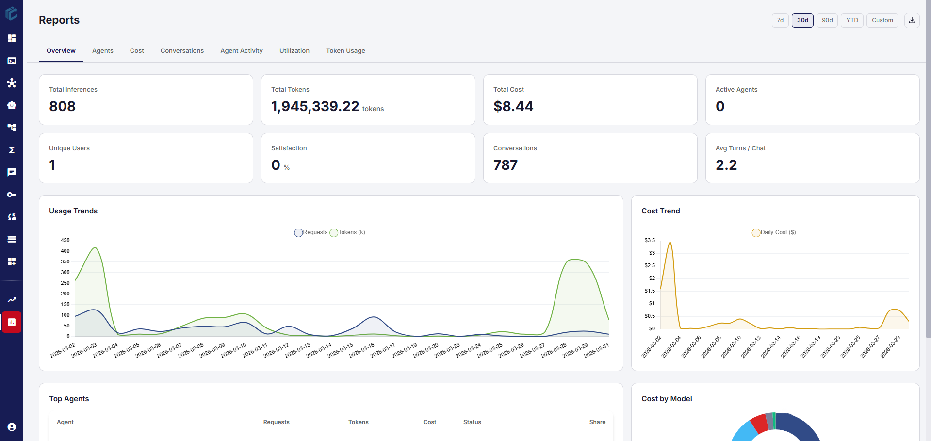Open the user account icon in sidebar
931x441 pixels.
click(x=12, y=427)
